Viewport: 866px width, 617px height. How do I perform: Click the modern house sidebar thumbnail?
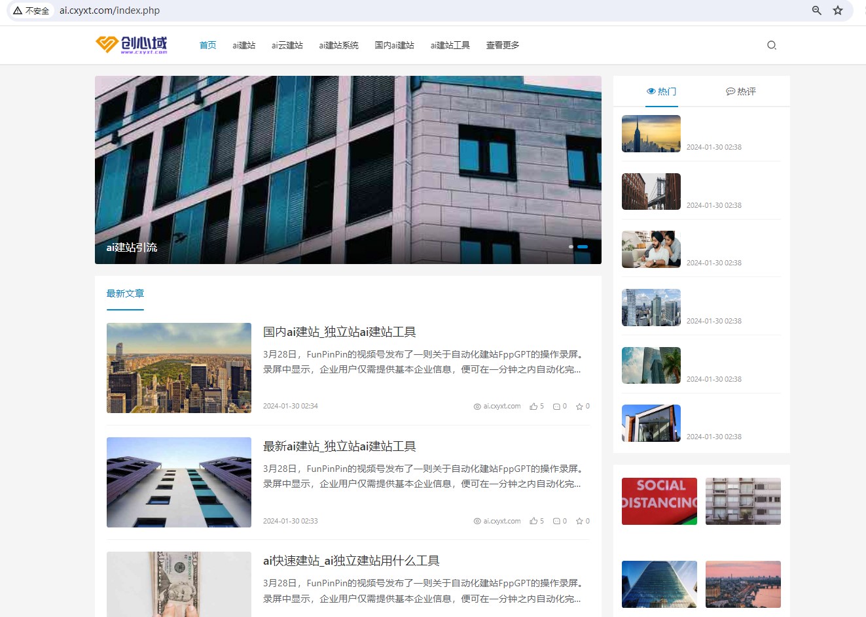coord(651,423)
